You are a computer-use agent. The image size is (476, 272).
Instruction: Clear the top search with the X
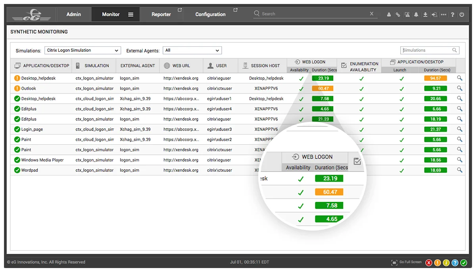372,13
